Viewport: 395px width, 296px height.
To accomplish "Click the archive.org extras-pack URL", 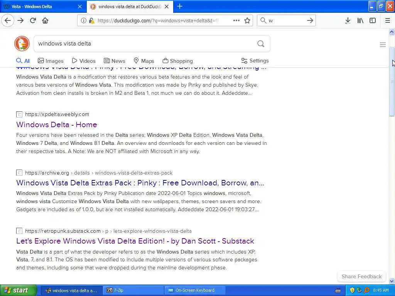I will point(99,173).
